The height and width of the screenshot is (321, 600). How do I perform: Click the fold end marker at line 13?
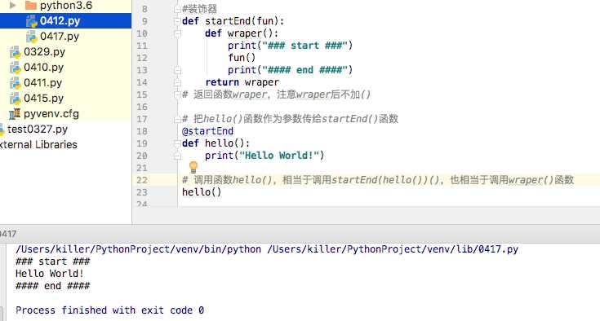point(177,70)
